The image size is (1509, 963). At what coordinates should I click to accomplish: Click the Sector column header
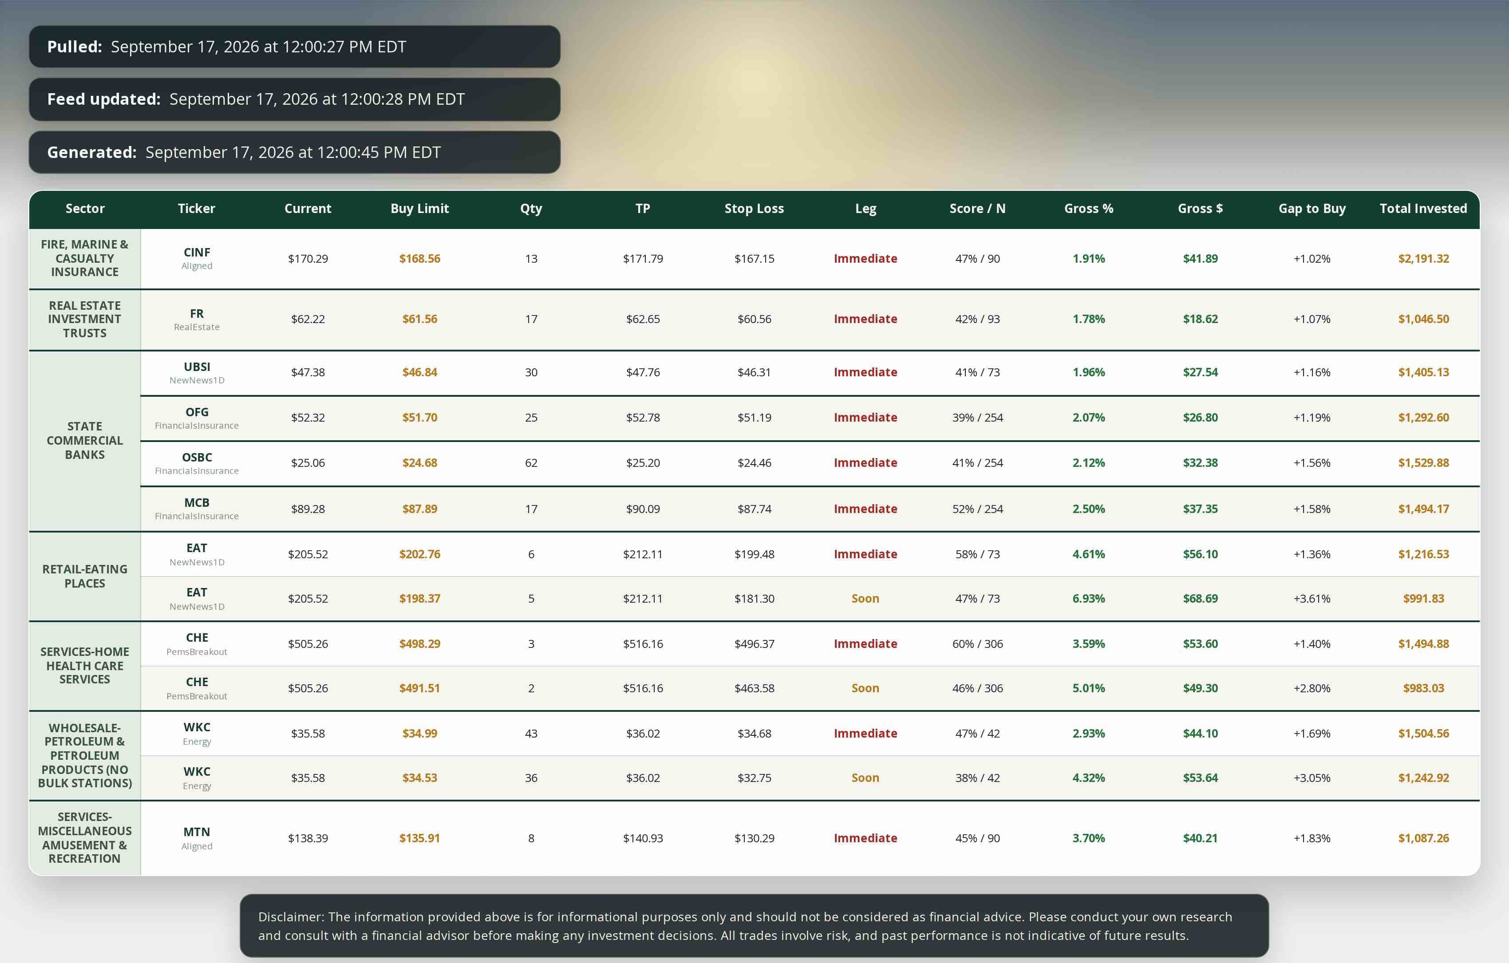tap(85, 209)
